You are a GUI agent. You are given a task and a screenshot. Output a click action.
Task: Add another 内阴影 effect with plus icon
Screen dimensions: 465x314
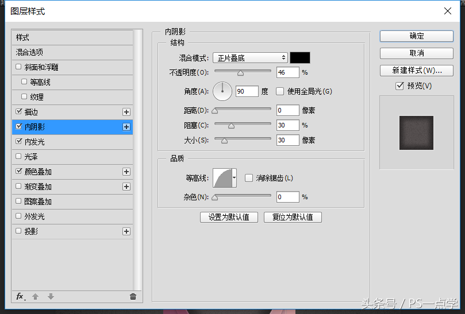click(126, 127)
